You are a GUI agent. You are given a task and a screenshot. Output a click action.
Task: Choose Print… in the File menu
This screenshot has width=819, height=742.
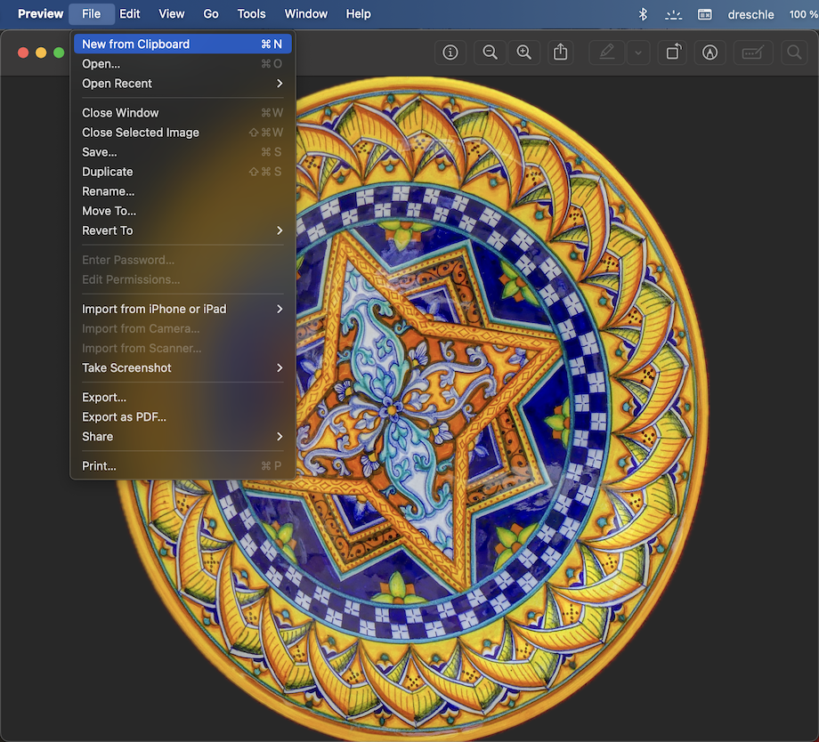(100, 466)
